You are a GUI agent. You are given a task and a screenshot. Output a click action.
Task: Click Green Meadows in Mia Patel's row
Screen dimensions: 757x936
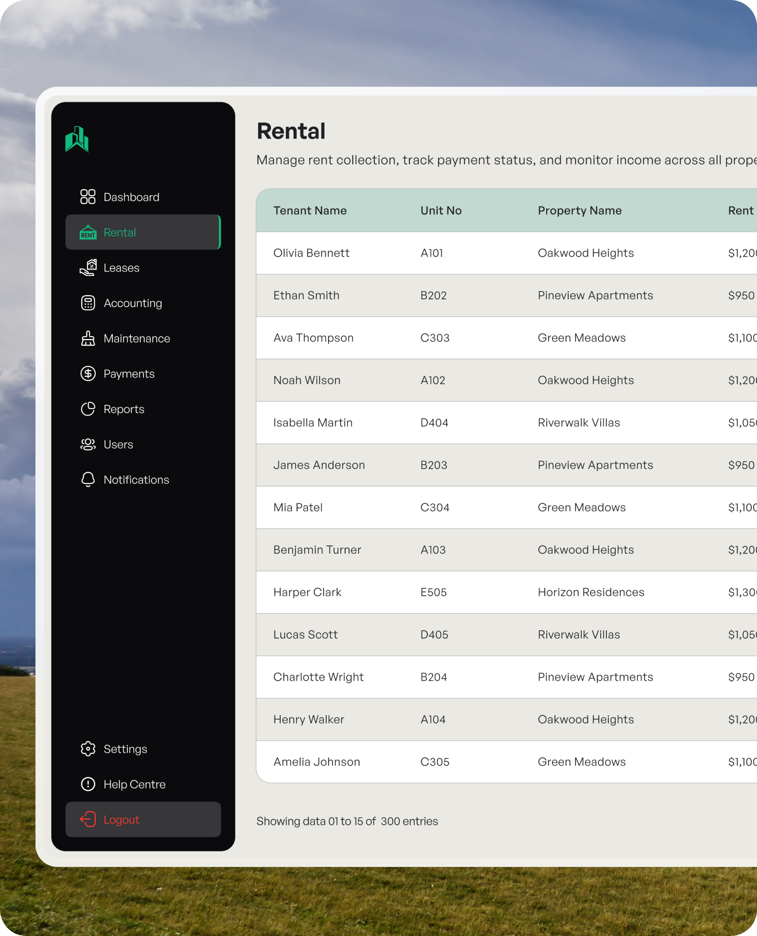point(582,507)
